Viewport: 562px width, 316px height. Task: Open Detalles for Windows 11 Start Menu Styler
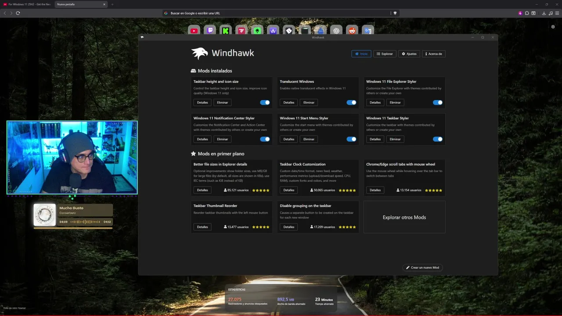point(289,139)
